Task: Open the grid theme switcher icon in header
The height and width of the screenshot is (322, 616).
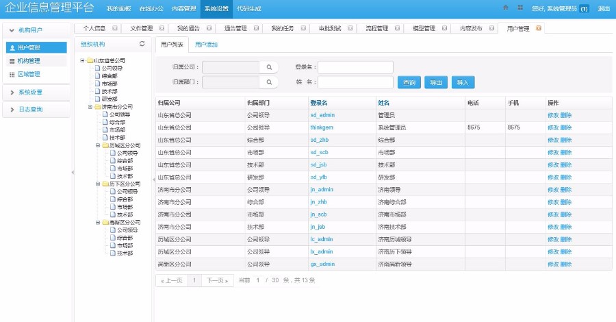Action: click(520, 8)
